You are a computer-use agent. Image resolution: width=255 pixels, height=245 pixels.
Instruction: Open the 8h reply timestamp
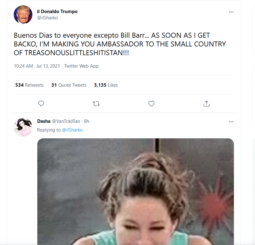[87, 121]
